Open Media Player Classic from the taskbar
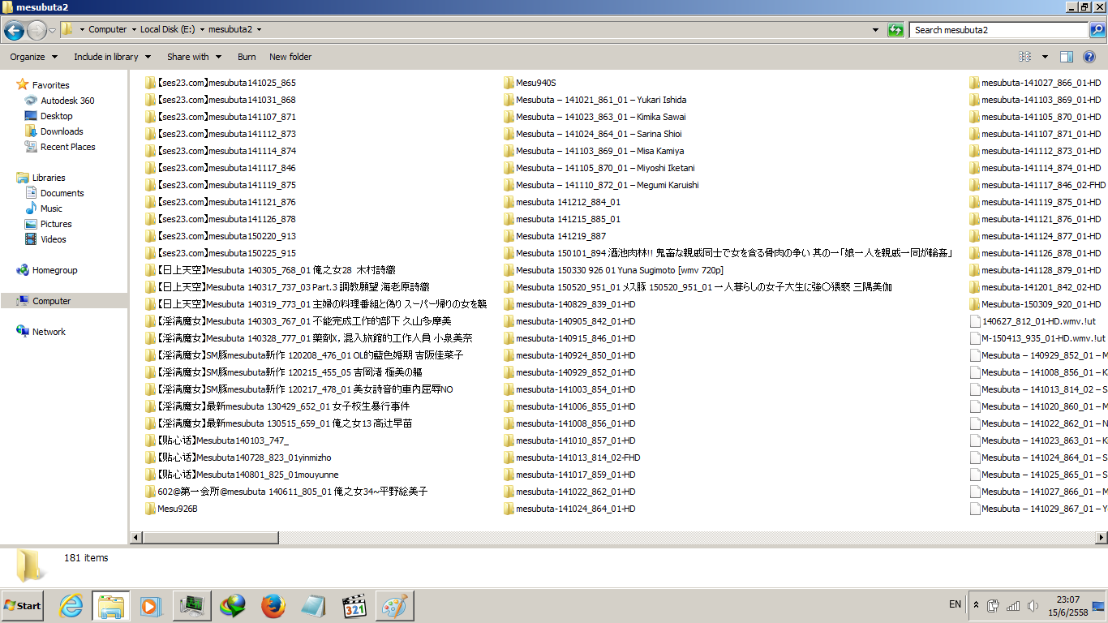The width and height of the screenshot is (1108, 623). click(x=354, y=606)
